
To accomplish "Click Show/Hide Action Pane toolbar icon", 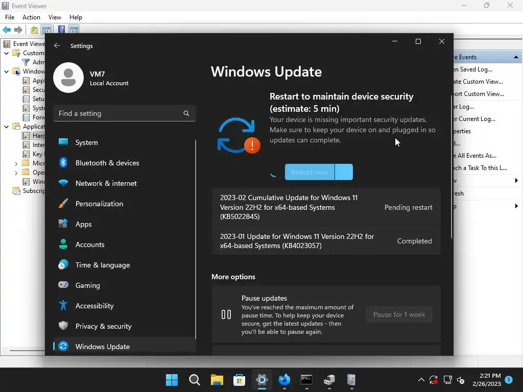I will [x=74, y=30].
